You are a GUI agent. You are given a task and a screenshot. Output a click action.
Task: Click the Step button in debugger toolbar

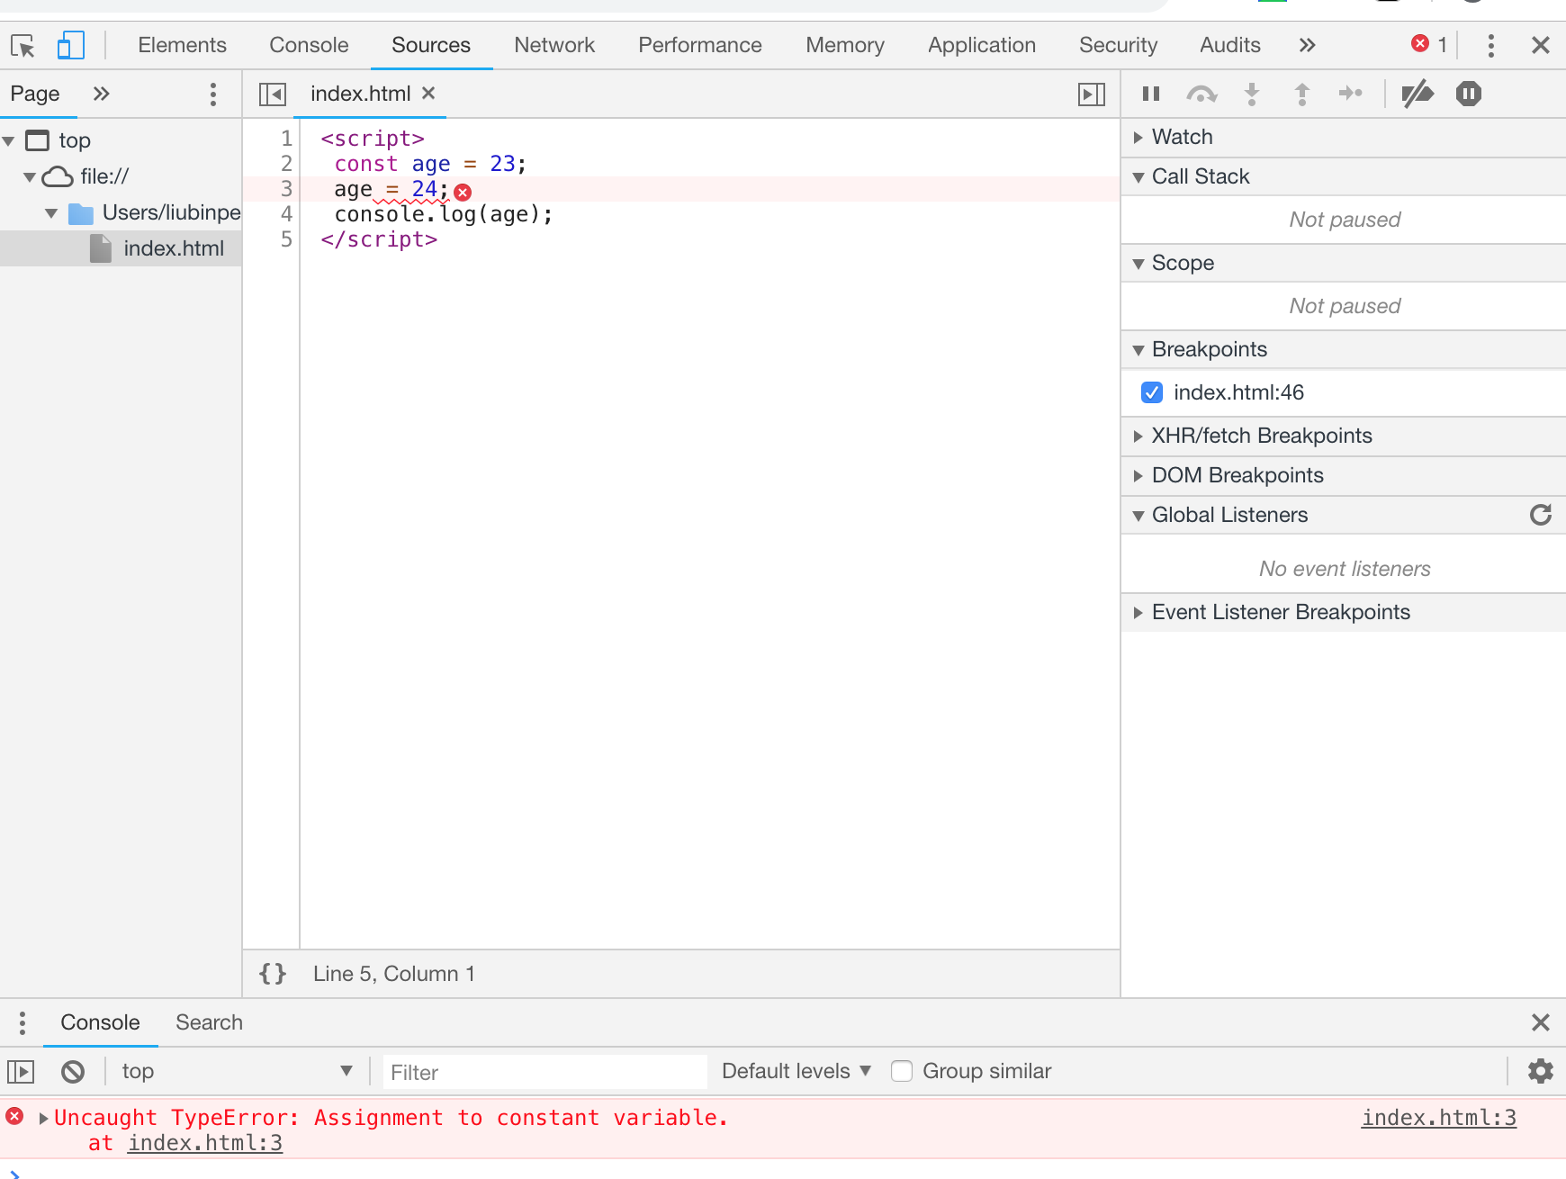pos(1351,94)
